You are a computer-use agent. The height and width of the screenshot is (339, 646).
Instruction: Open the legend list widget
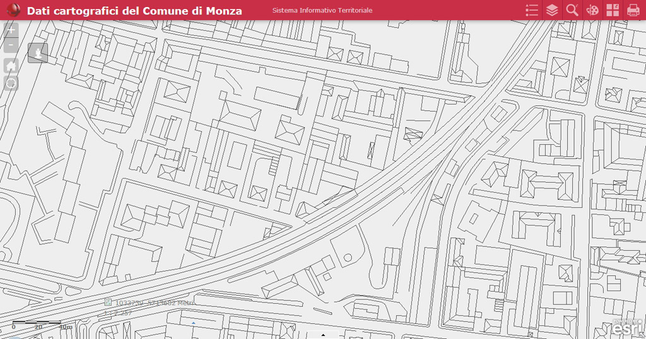(x=532, y=10)
